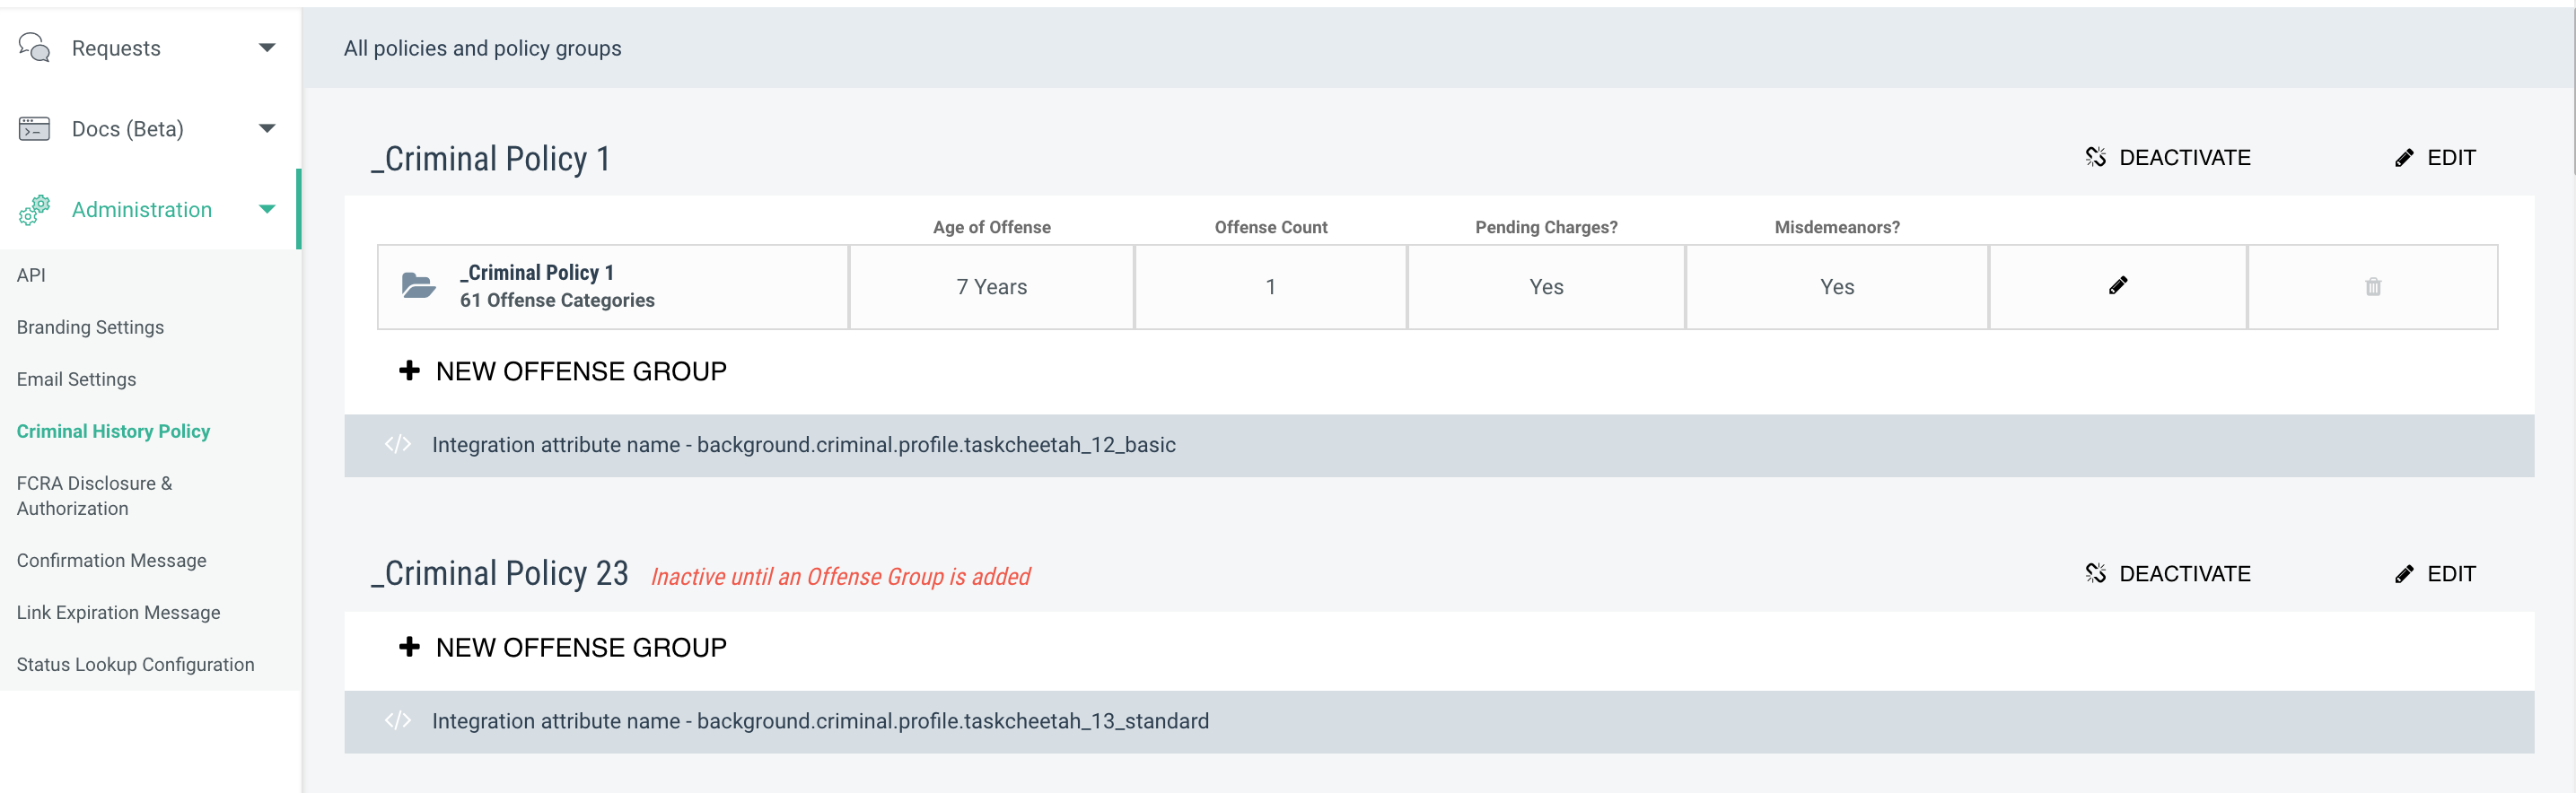Click the 61 Offense Categories text
Image resolution: width=2576 pixels, height=793 pixels.
pos(557,300)
